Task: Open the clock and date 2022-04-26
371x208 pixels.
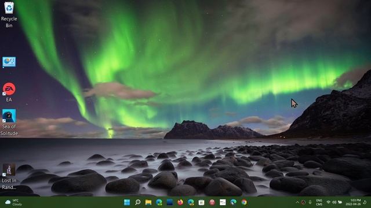Action: click(353, 202)
